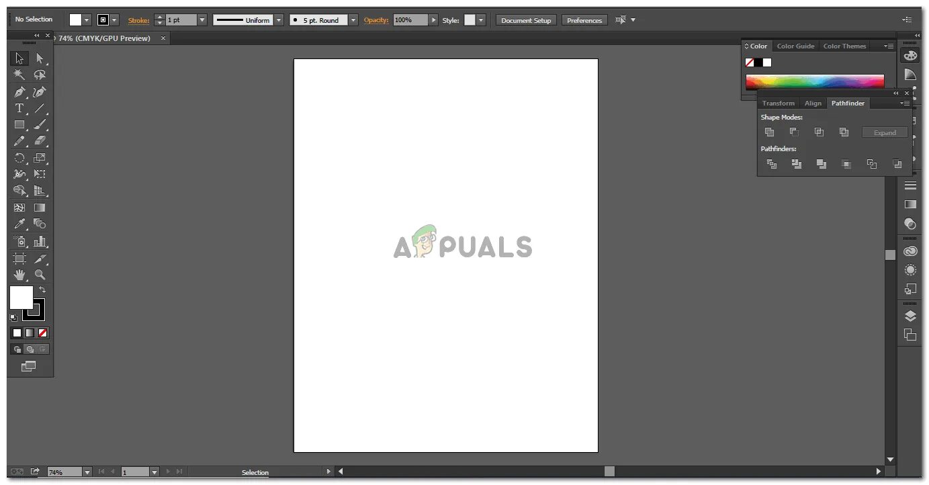The image size is (929, 485).
Task: Choose the Rectangle tool
Action: [19, 125]
